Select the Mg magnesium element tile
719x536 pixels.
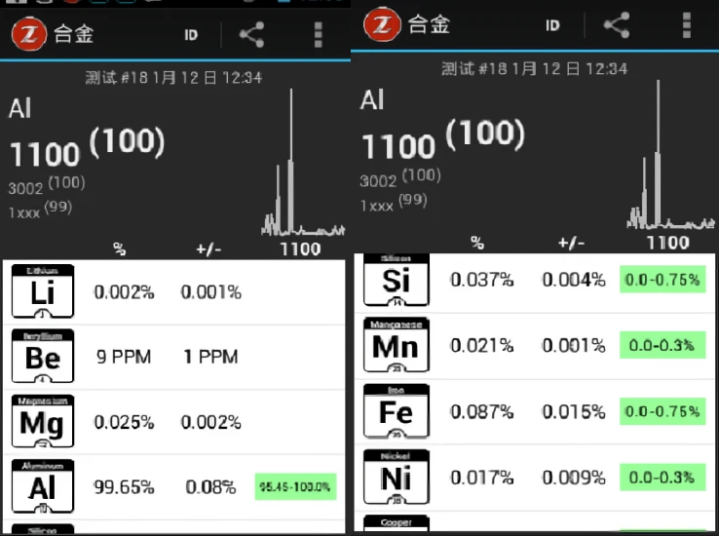pos(43,421)
